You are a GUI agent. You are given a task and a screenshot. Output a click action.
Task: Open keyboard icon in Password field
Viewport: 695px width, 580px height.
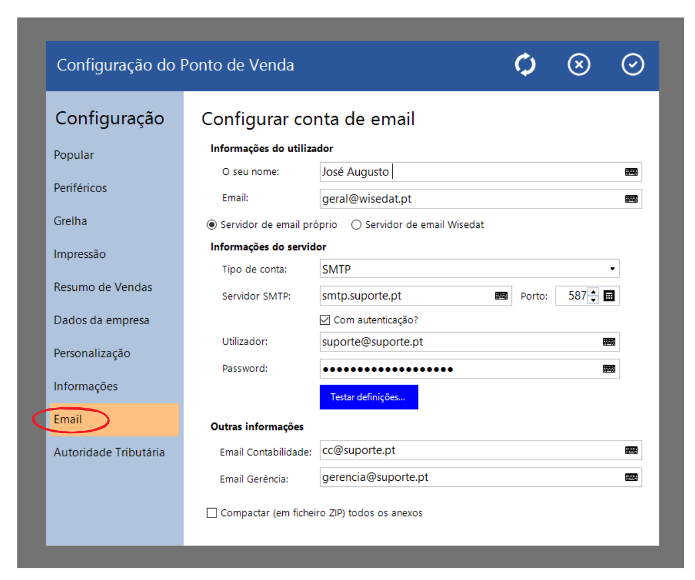pyautogui.click(x=609, y=369)
